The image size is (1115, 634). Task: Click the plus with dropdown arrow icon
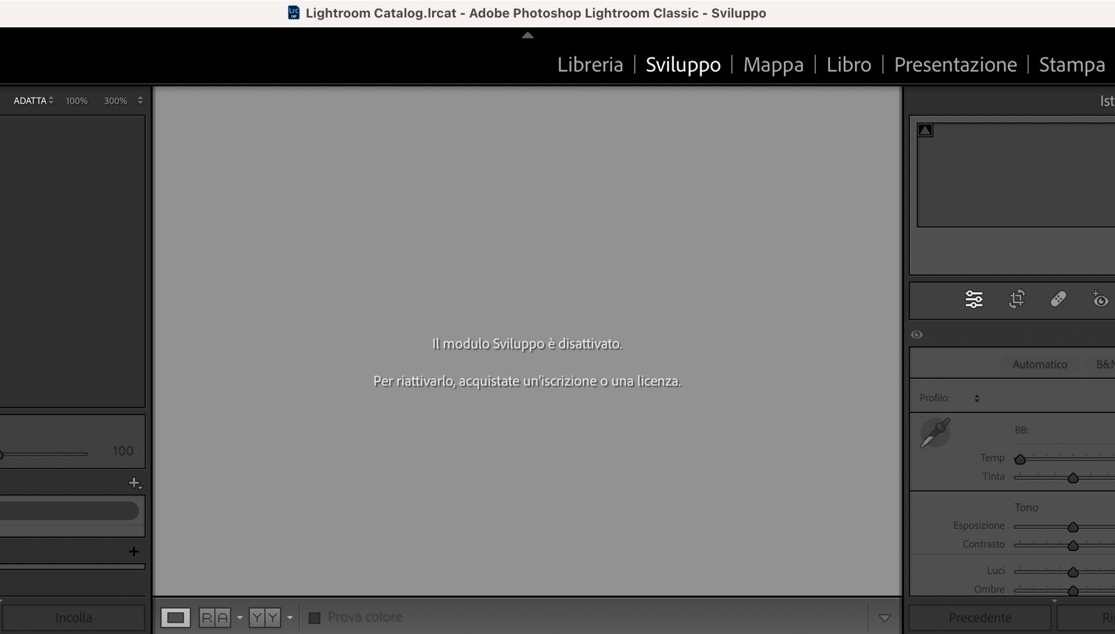click(135, 483)
